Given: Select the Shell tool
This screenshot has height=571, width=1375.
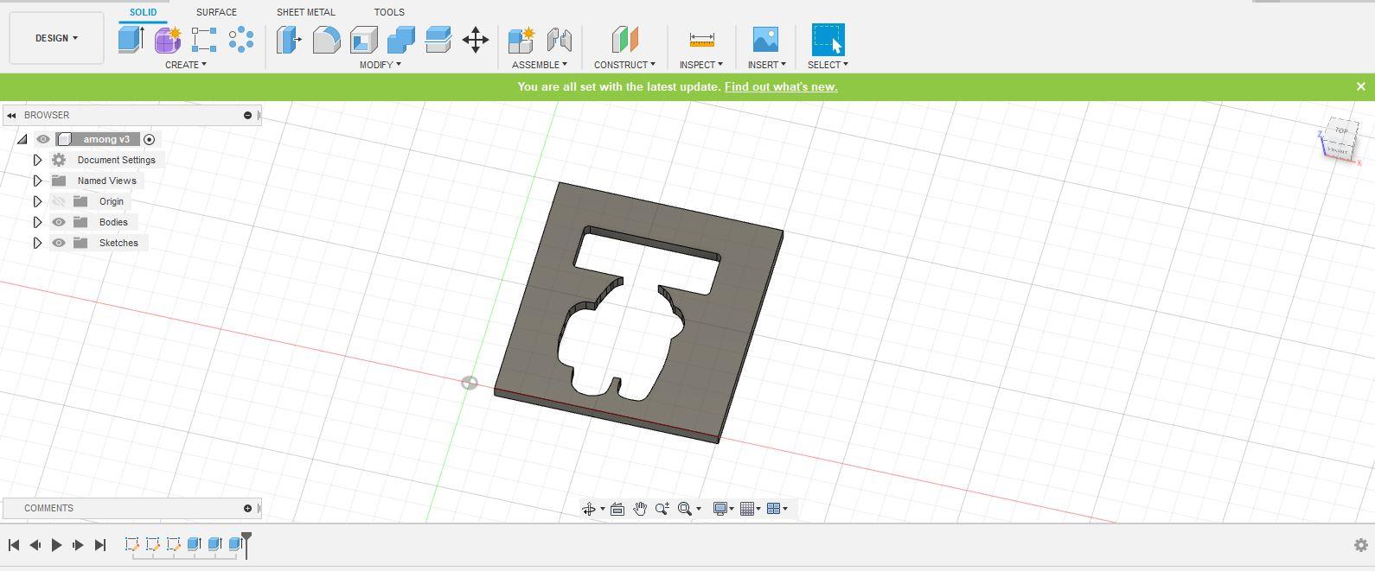Looking at the screenshot, I should click(x=364, y=40).
